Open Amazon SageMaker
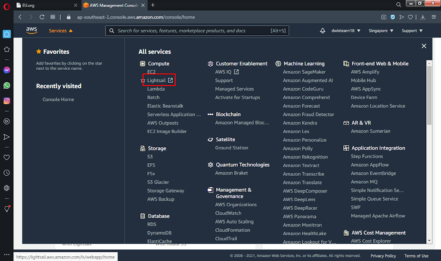This screenshot has width=441, height=261. coord(304,72)
